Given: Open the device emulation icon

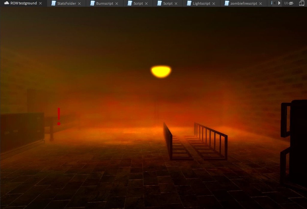Looking at the screenshot, I should [302, 3].
